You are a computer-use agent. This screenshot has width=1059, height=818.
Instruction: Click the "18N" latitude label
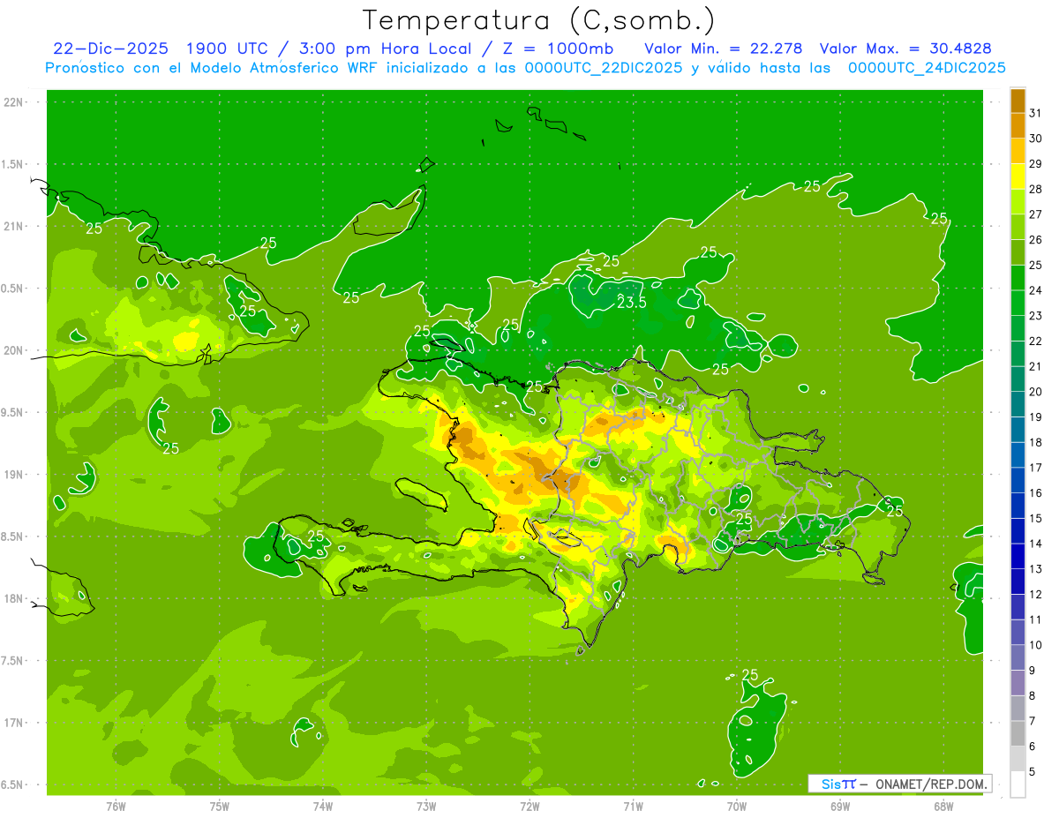tap(14, 598)
